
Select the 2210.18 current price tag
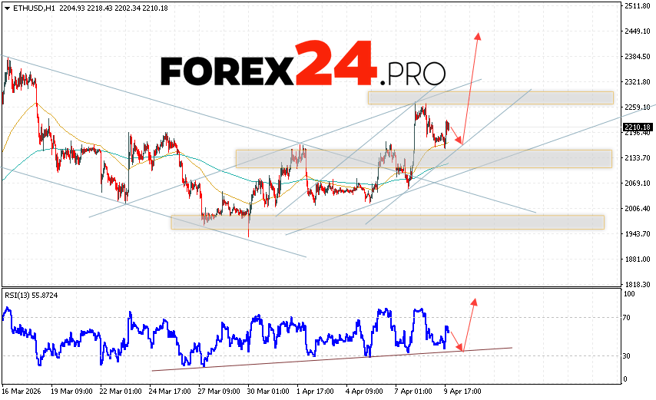[x=638, y=127]
